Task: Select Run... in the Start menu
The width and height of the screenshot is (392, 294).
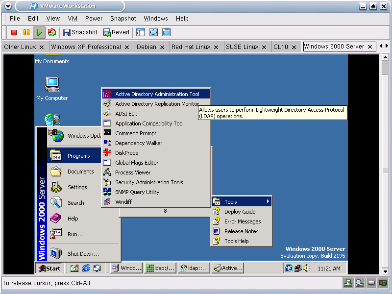Action: [83, 234]
